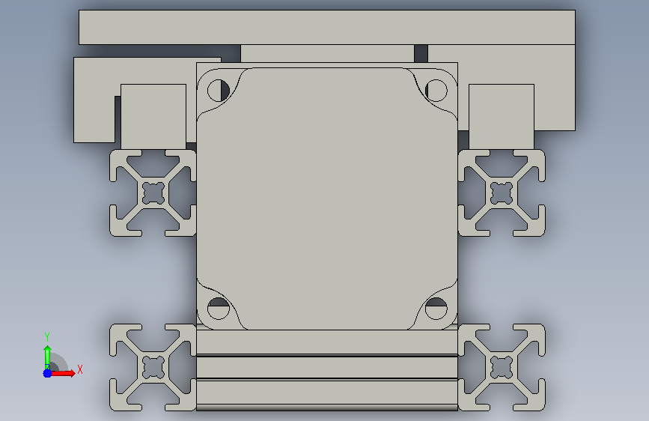649x421 pixels.
Task: Select the long flat plate at the top
Action: point(327,28)
